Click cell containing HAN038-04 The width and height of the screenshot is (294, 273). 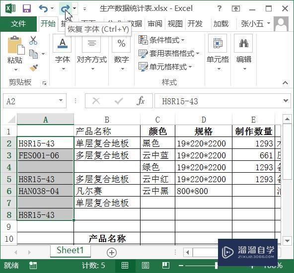(x=45, y=191)
